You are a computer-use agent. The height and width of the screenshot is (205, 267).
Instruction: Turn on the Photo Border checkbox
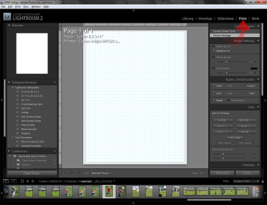[213, 57]
